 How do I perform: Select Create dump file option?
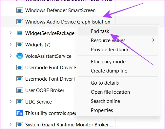point(118,71)
